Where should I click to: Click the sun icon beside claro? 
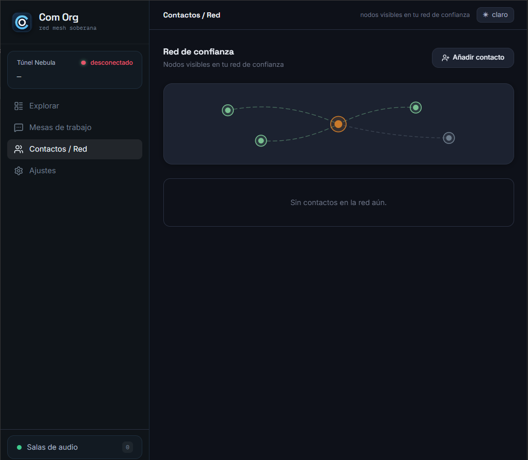point(485,15)
